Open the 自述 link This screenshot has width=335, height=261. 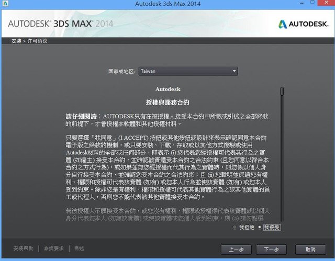[79, 248]
